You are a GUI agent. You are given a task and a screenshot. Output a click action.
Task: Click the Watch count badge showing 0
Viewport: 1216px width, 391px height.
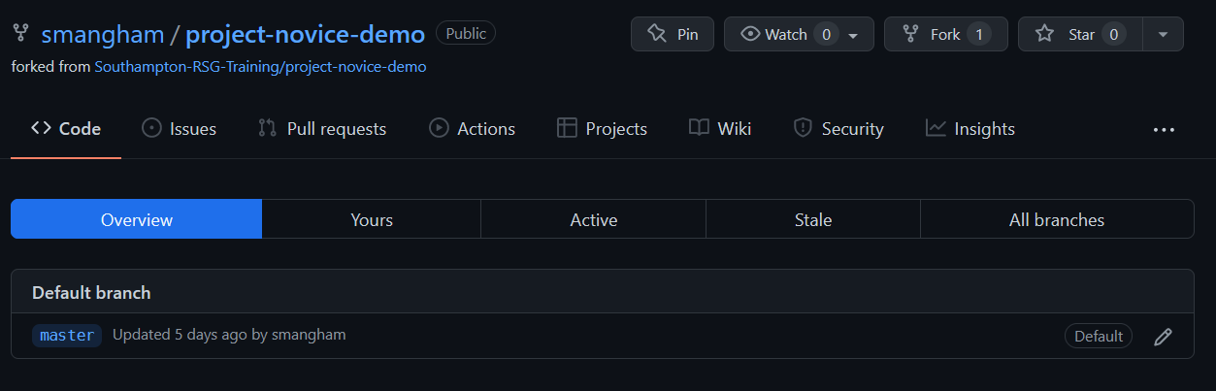click(x=827, y=34)
